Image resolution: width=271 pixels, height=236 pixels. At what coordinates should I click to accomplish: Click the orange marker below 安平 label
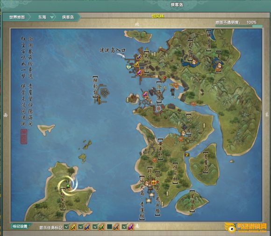pyautogui.click(x=154, y=160)
